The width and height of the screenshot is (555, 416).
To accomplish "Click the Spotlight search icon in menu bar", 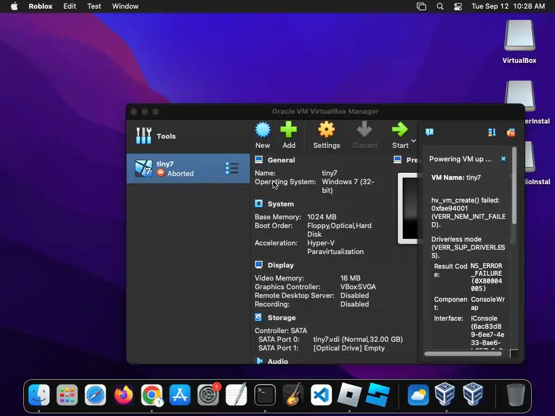I will (x=440, y=6).
